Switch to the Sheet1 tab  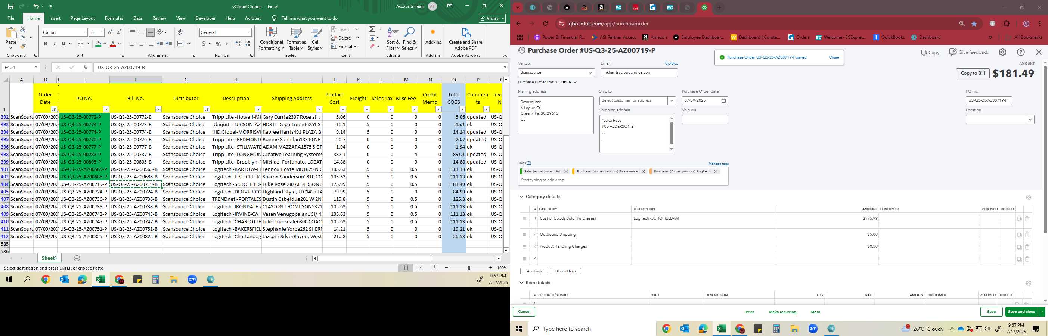(49, 258)
